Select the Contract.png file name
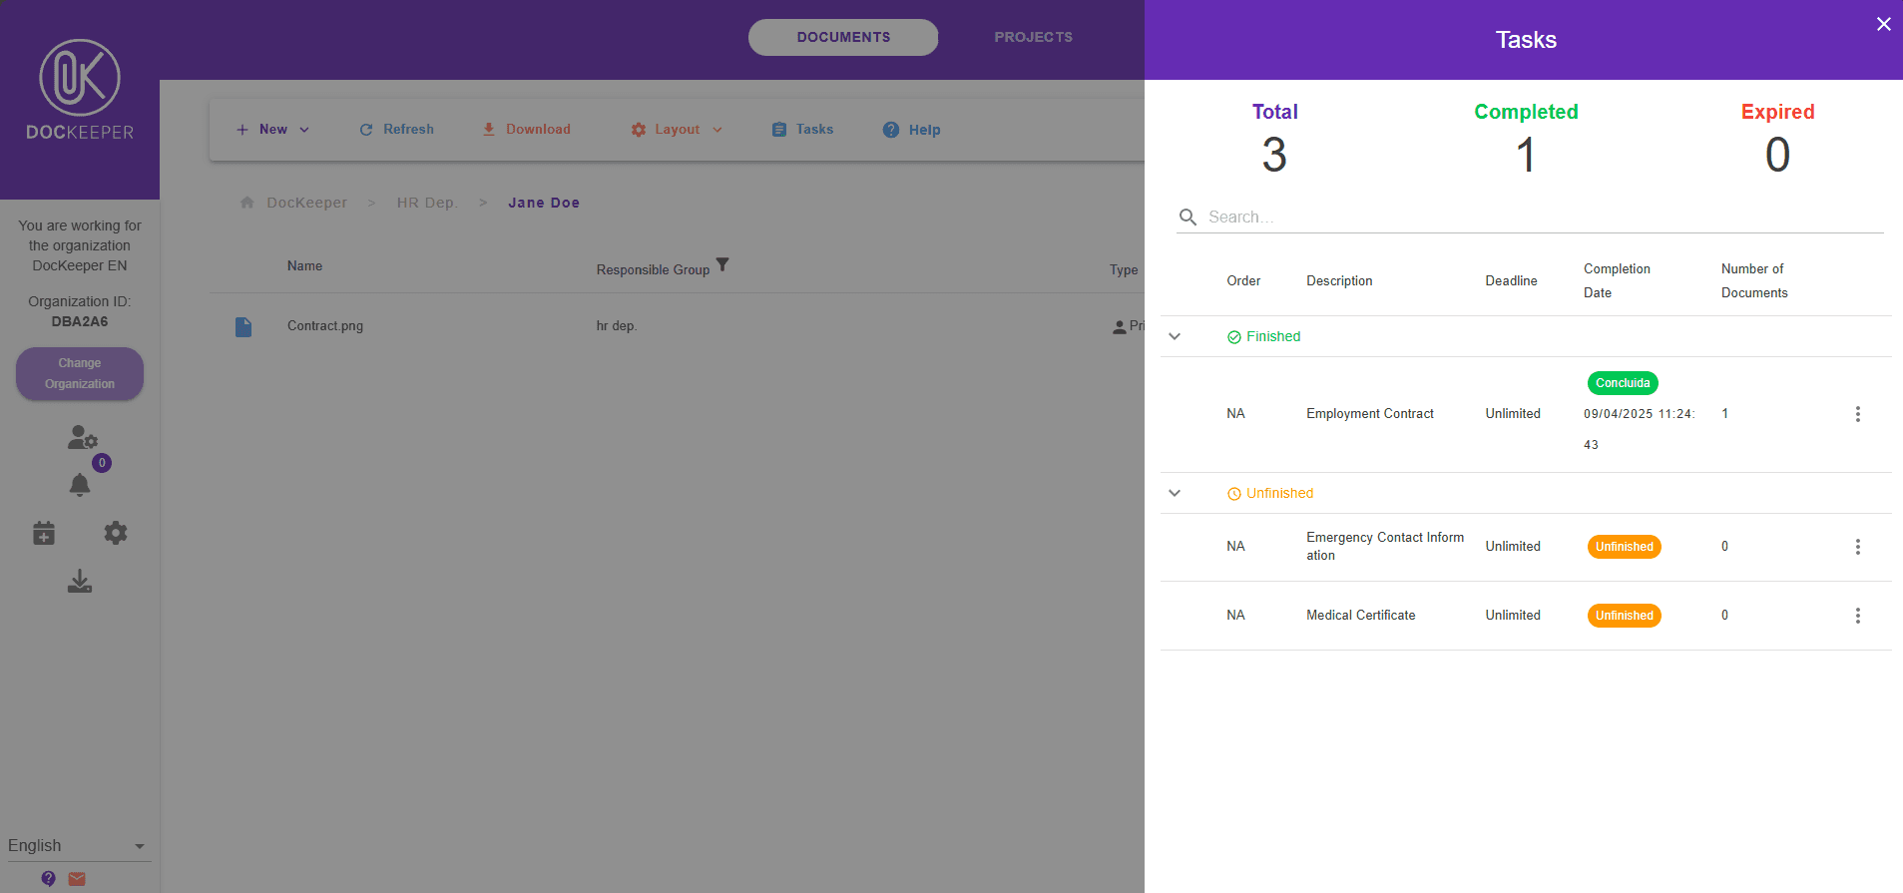 coord(325,326)
